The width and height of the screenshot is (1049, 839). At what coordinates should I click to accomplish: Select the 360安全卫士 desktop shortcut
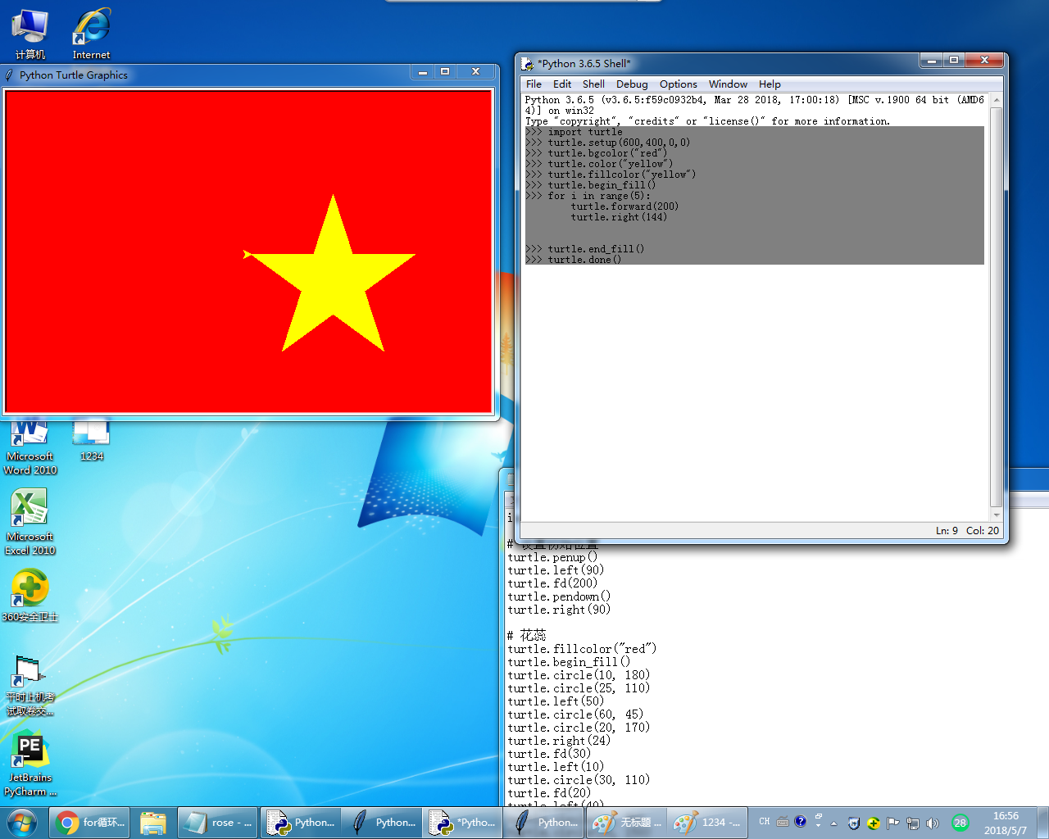[30, 596]
